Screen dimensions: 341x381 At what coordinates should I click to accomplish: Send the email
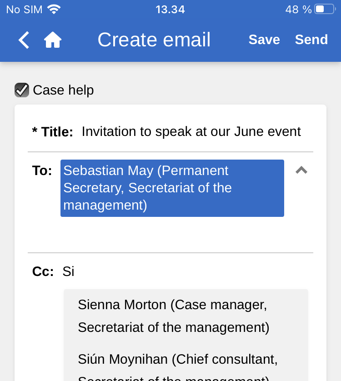click(x=311, y=40)
